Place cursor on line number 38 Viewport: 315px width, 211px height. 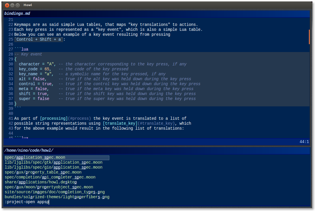11,103
